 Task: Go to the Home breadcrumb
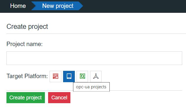click(x=18, y=6)
